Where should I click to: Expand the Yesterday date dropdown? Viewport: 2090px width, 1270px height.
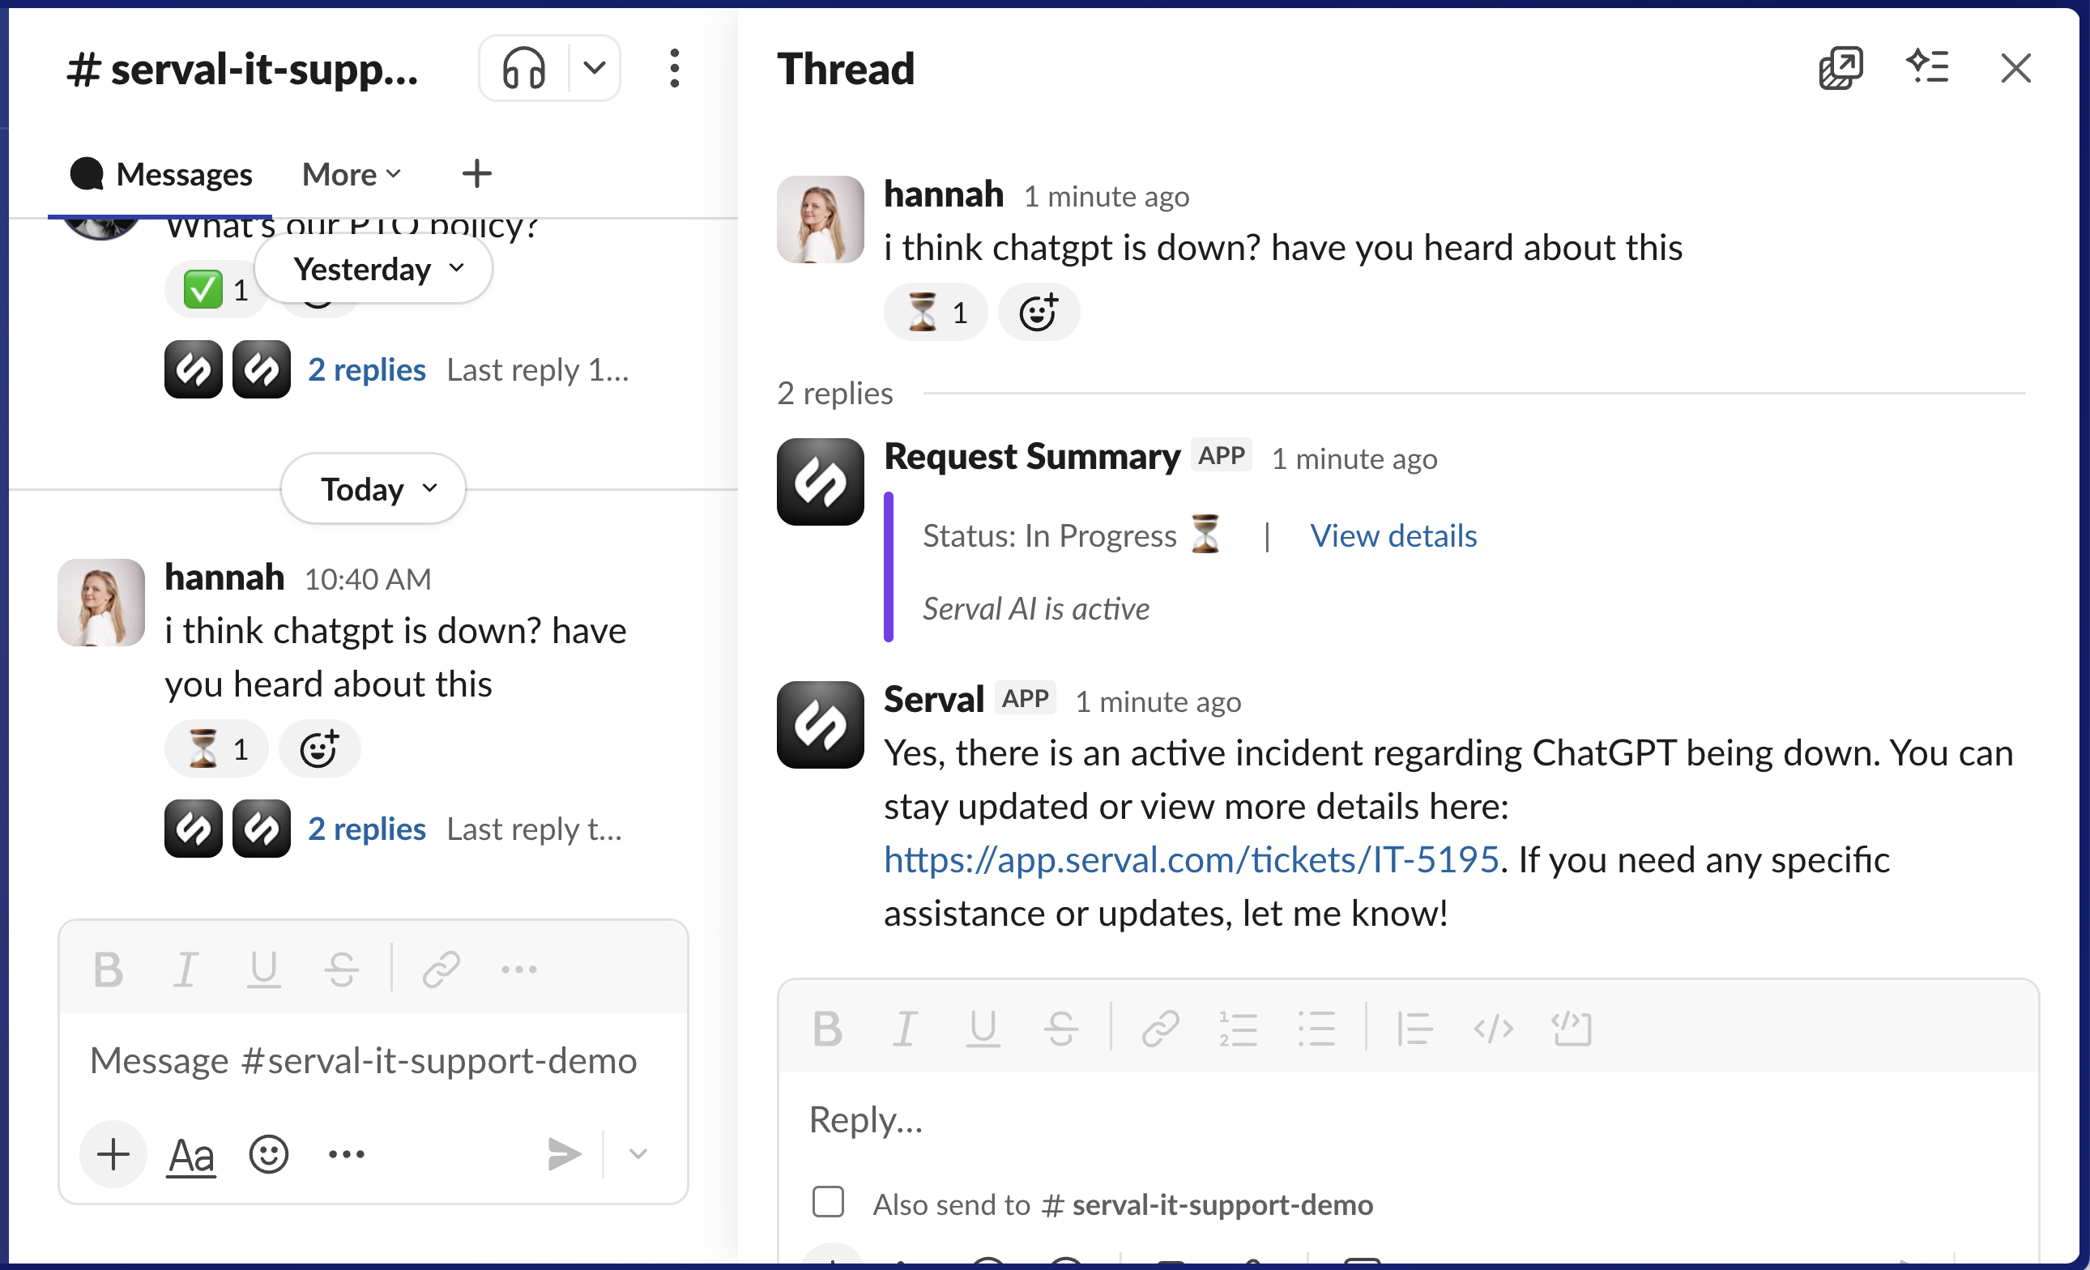(x=373, y=270)
